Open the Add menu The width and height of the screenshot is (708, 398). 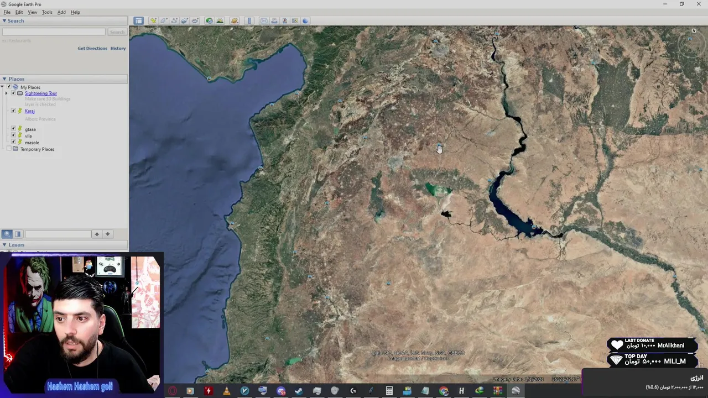tap(61, 12)
